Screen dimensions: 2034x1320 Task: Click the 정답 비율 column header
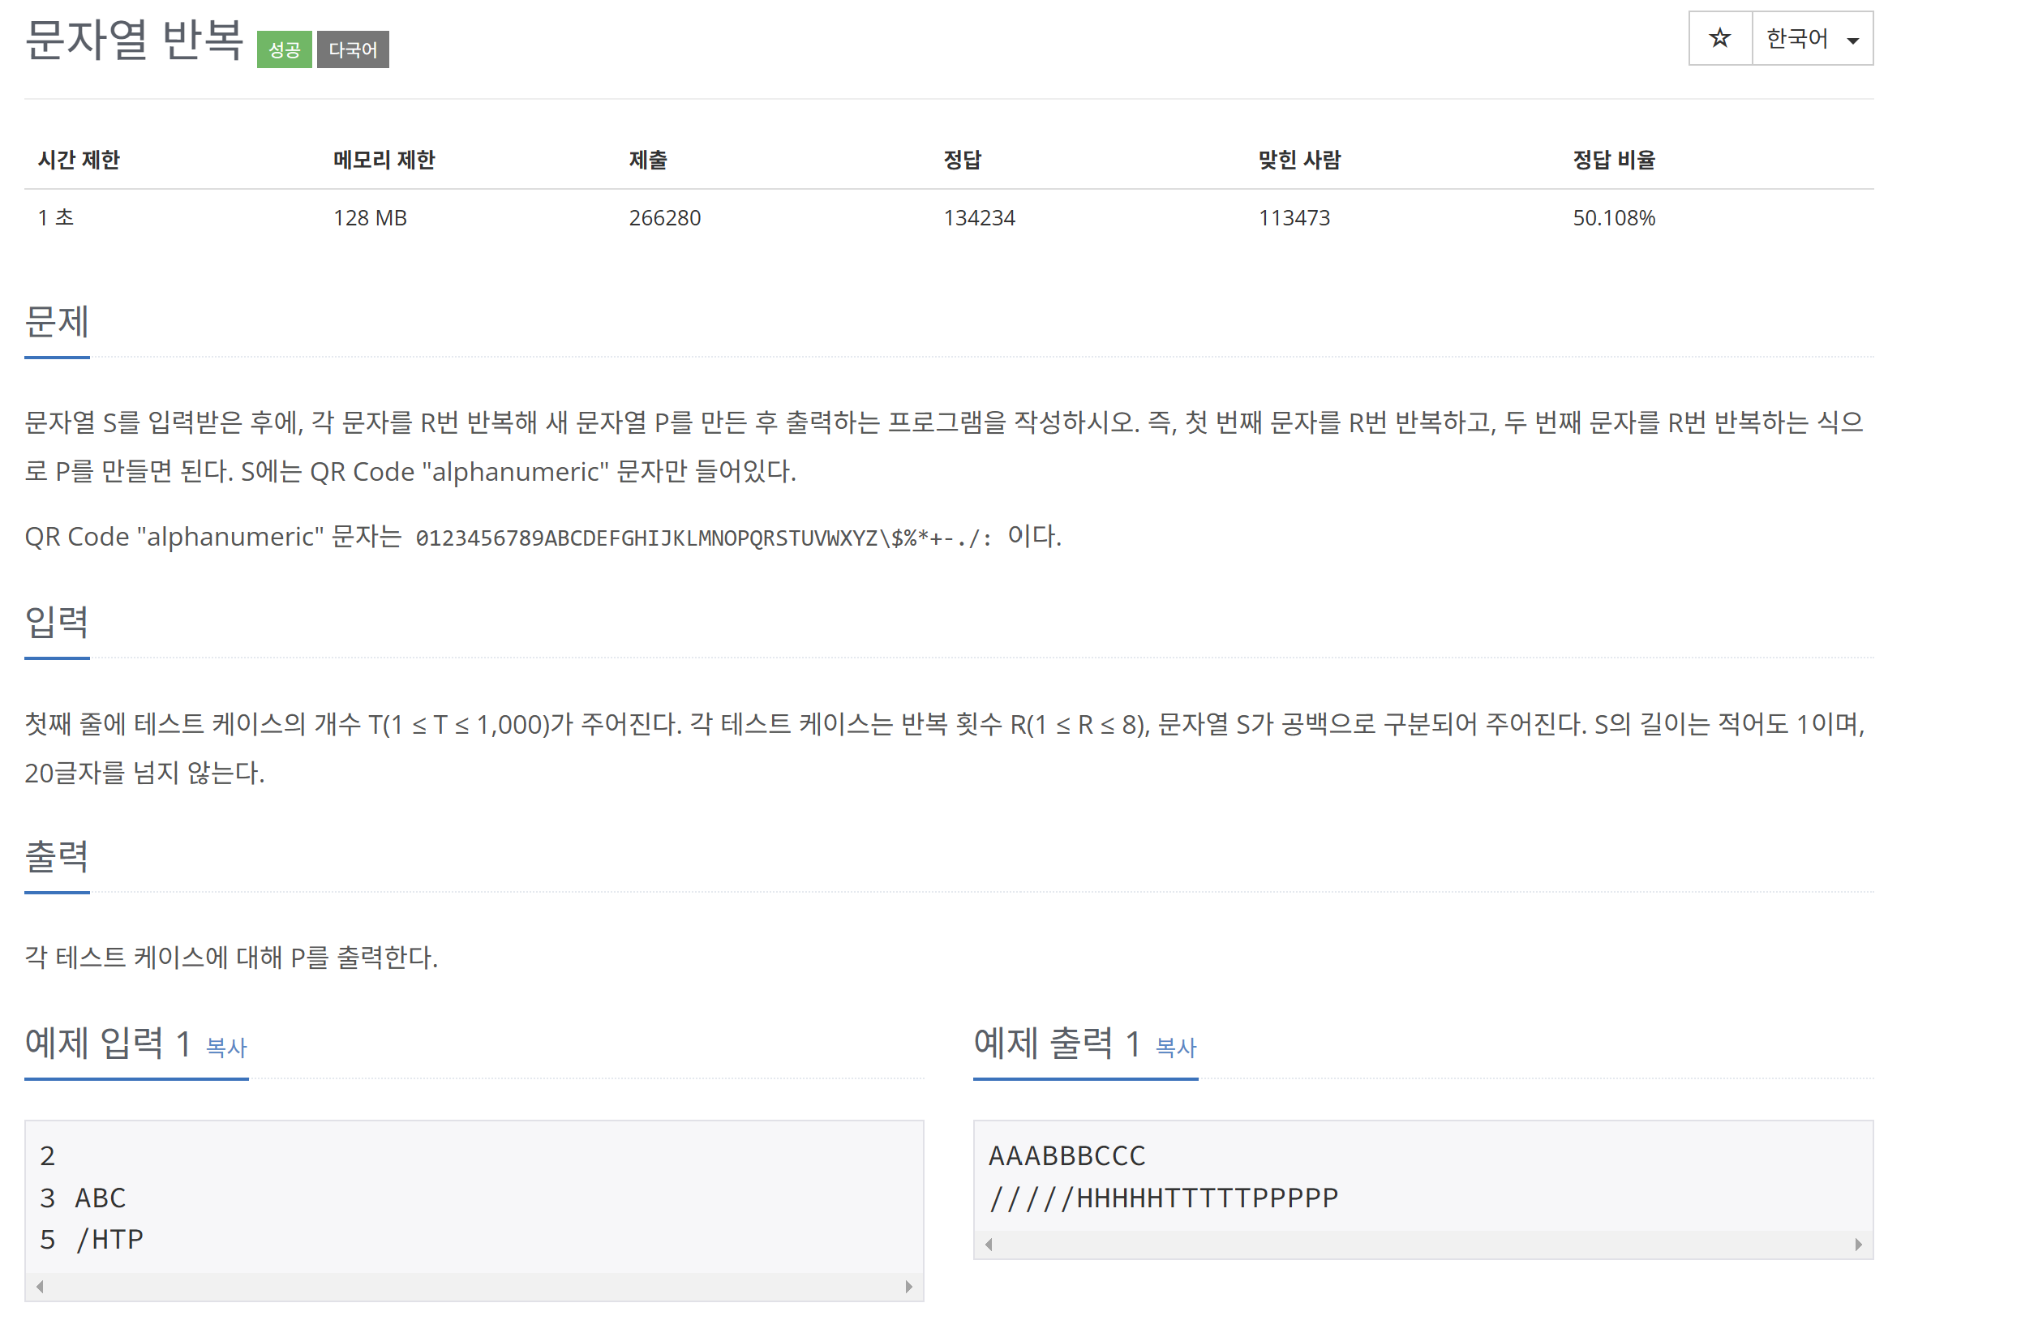1612,160
